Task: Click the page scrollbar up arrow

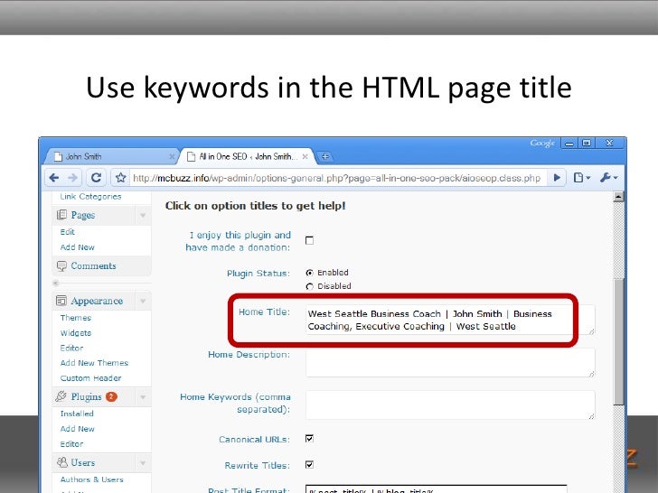Action: (x=618, y=197)
